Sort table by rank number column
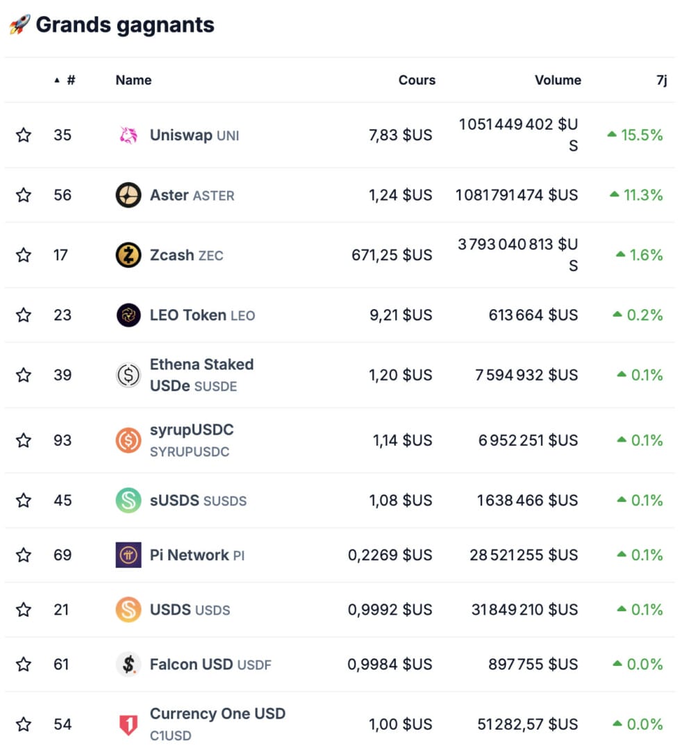 (69, 81)
